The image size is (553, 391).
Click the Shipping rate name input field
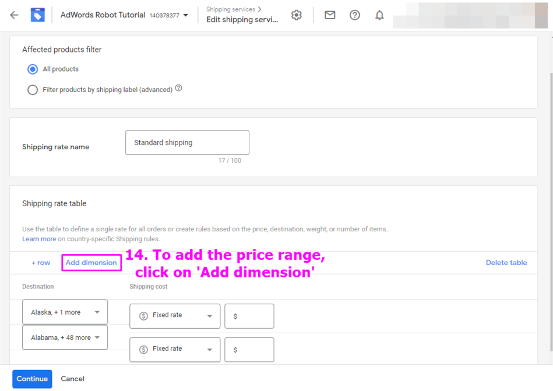point(187,143)
